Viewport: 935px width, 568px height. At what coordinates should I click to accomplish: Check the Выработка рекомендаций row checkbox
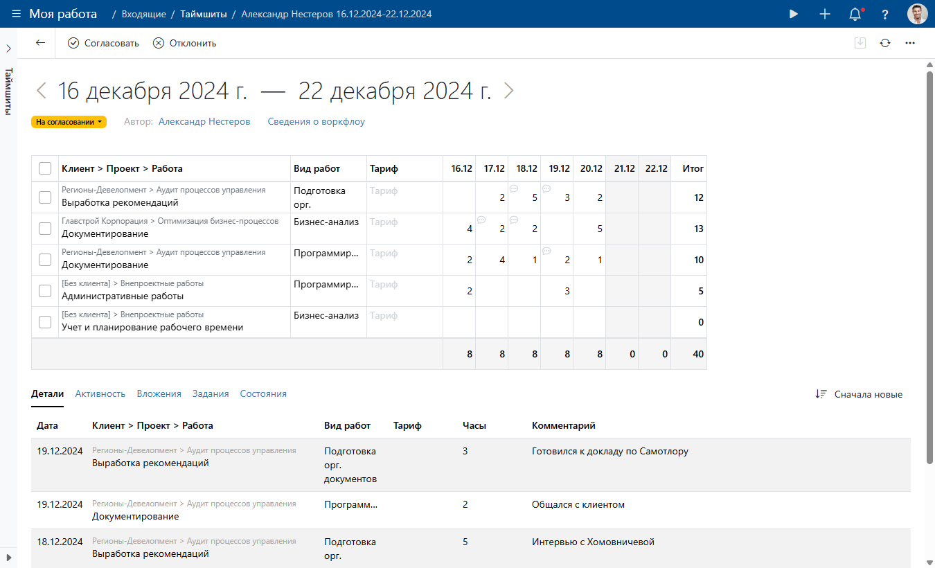(45, 197)
